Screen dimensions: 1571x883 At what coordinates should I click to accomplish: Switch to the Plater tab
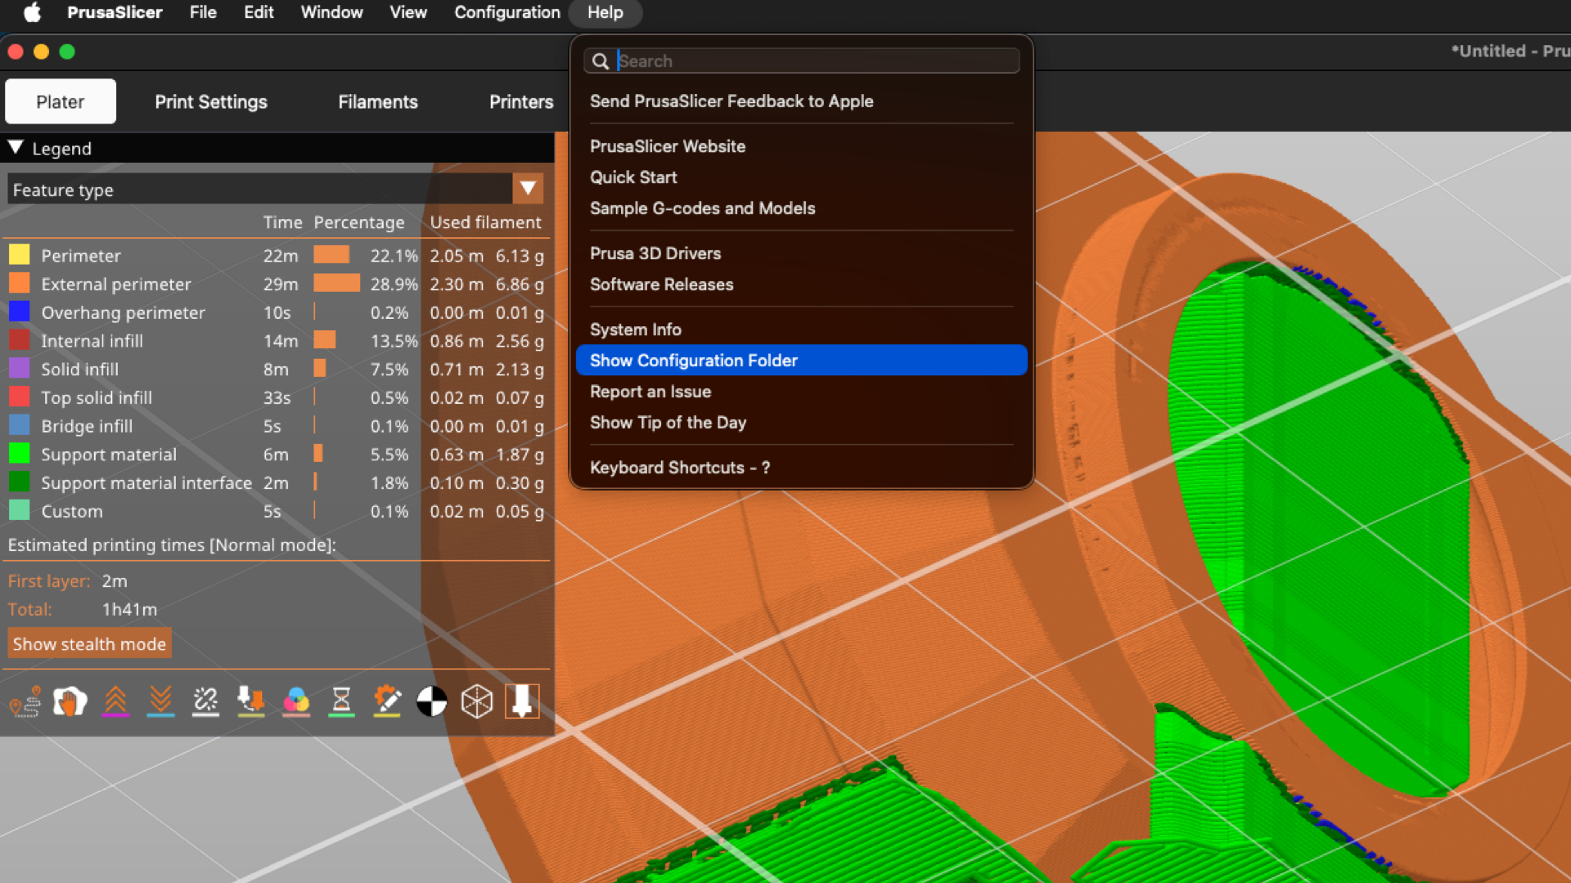[61, 101]
